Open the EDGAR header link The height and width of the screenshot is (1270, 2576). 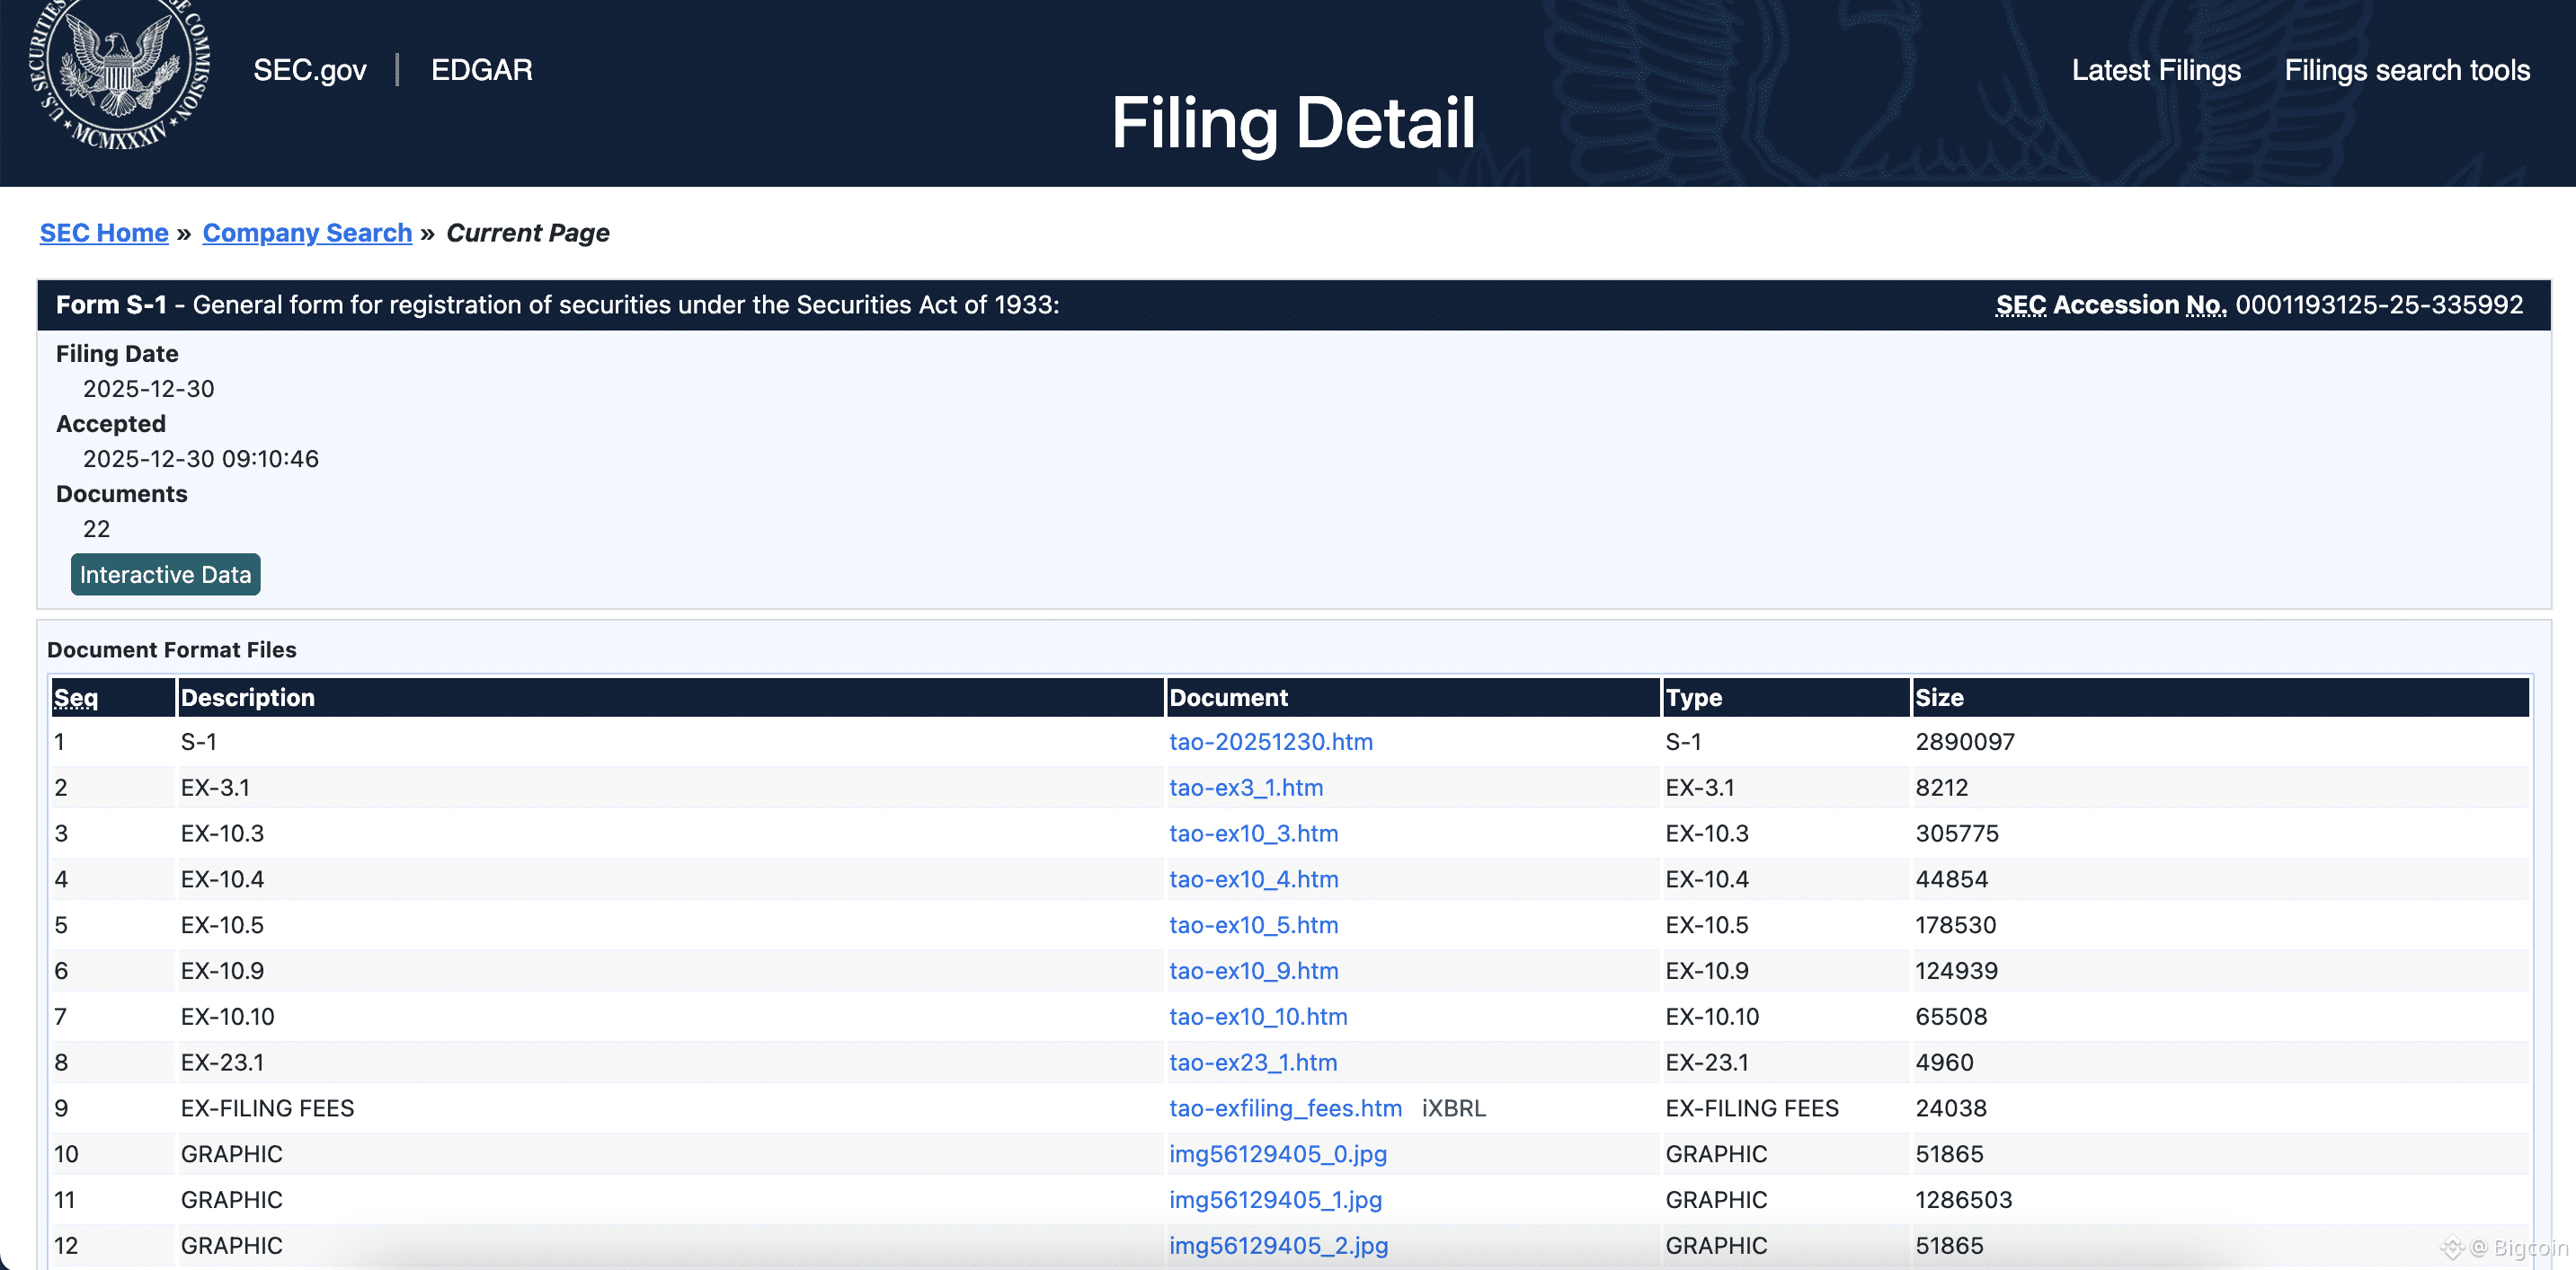[481, 70]
